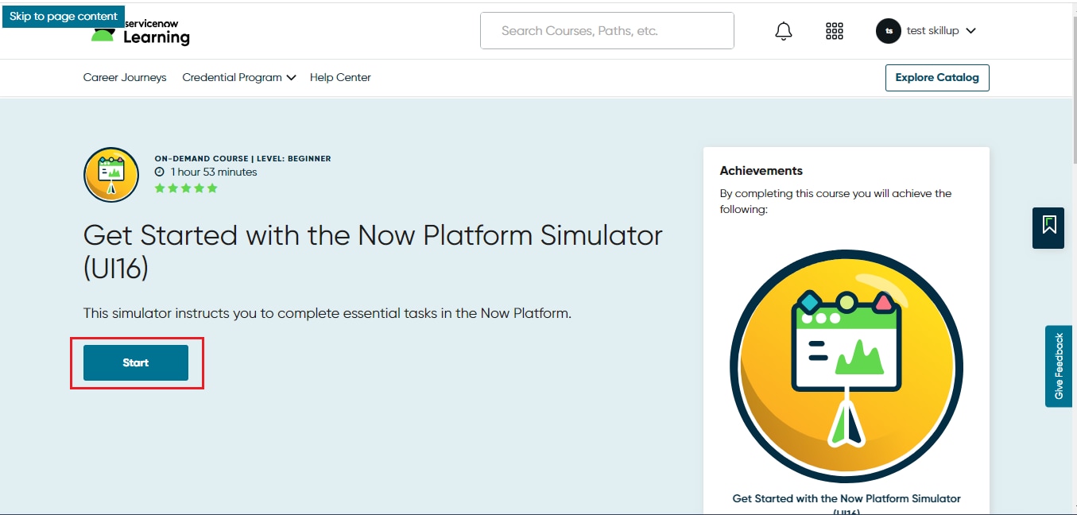
Task: Open the notifications bell icon
Action: [x=783, y=30]
